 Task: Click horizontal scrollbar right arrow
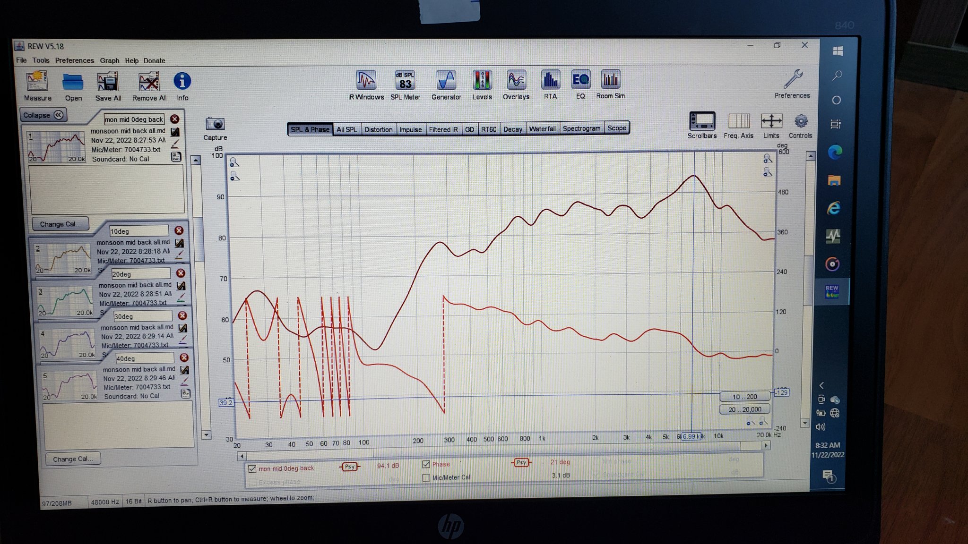pyautogui.click(x=766, y=445)
